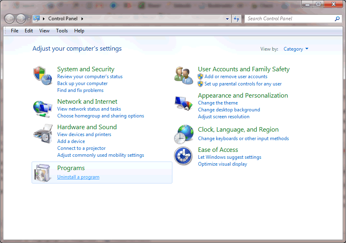
Task: Refresh the Control Panel address bar
Action: click(236, 19)
